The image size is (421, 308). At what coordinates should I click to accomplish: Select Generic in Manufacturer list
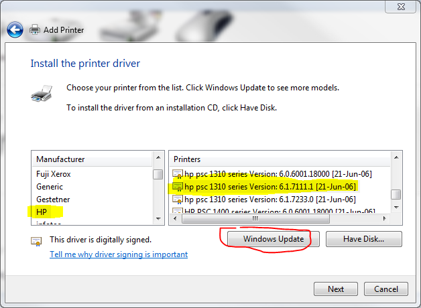(50, 187)
